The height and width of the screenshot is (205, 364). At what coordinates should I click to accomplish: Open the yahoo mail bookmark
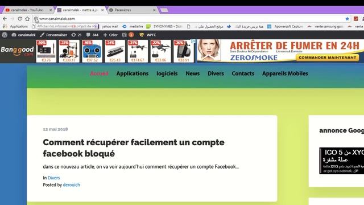(110, 27)
